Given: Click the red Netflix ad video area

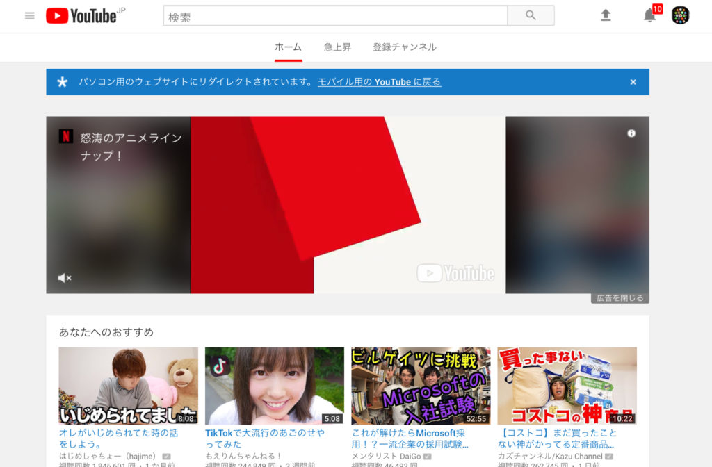Looking at the screenshot, I should (348, 205).
